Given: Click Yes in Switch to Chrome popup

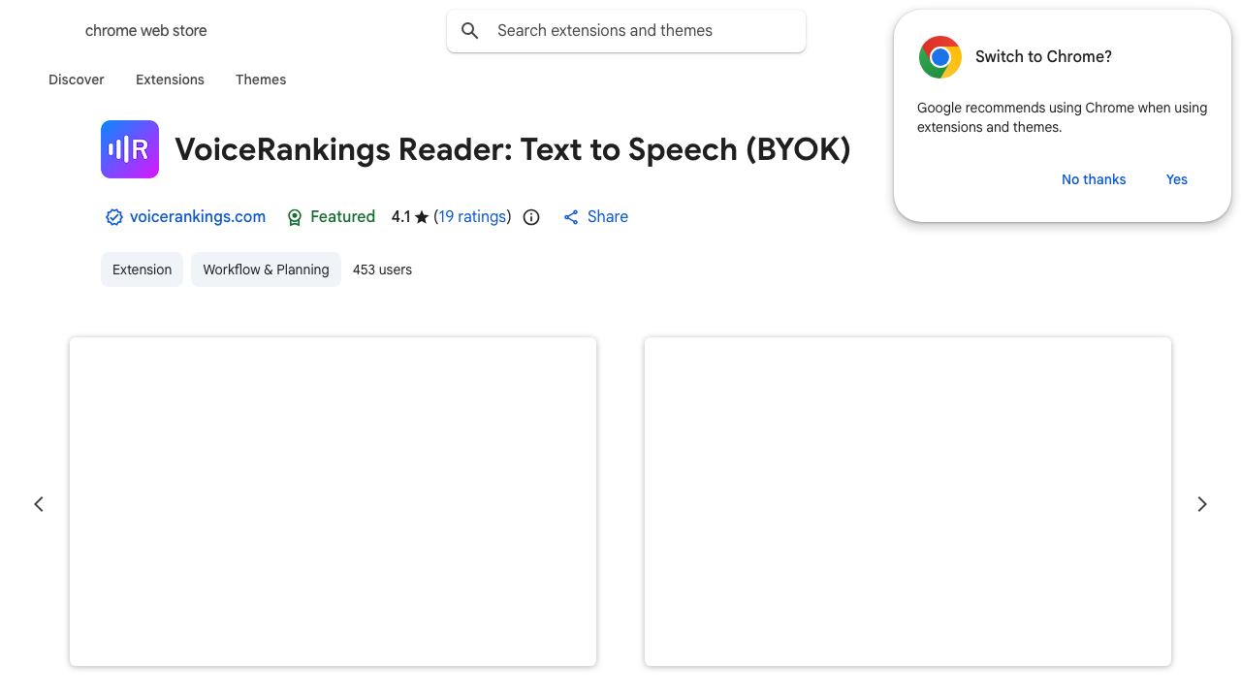Looking at the screenshot, I should pos(1177,179).
